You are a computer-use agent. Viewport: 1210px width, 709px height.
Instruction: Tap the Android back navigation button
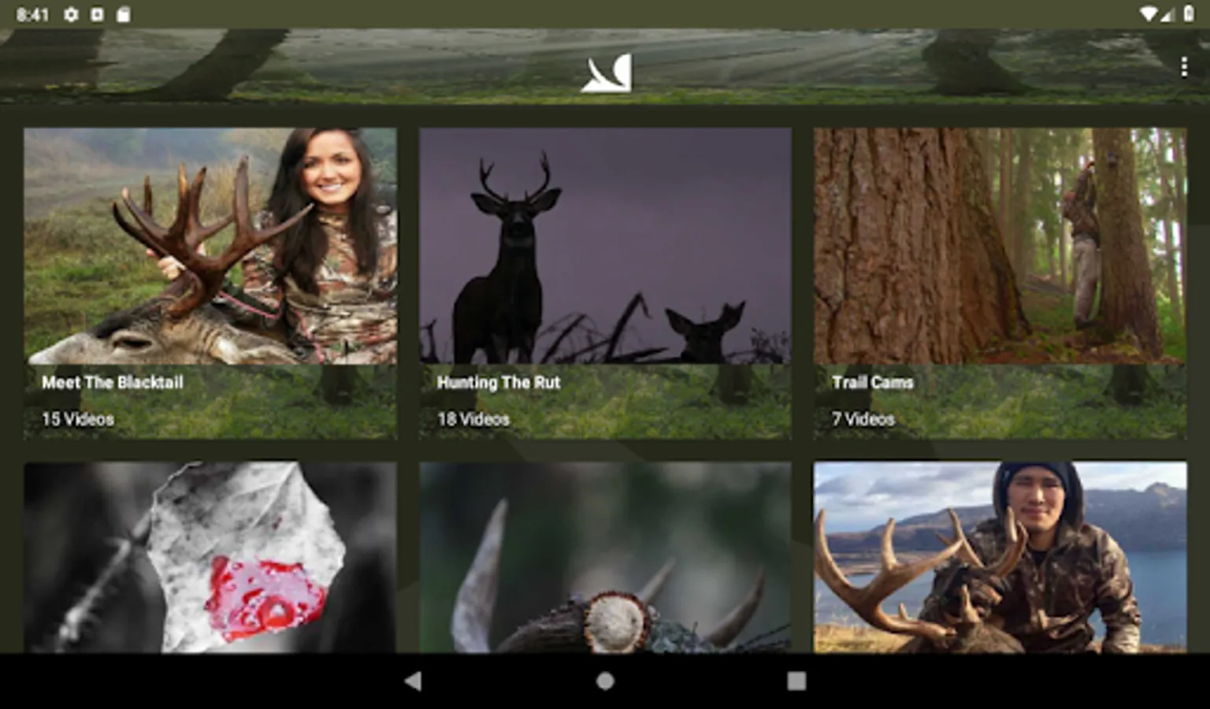pyautogui.click(x=413, y=681)
